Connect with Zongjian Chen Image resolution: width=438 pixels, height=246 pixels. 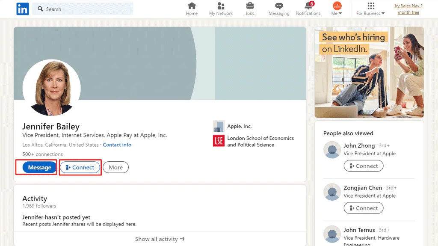tap(364, 208)
